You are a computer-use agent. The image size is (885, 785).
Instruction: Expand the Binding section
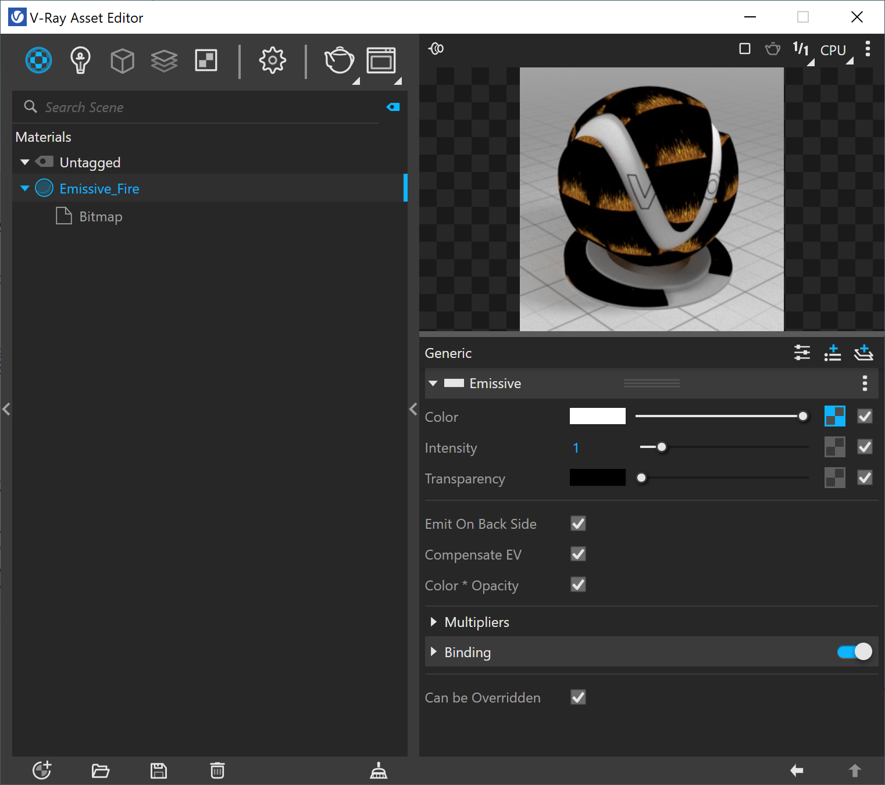coord(433,652)
